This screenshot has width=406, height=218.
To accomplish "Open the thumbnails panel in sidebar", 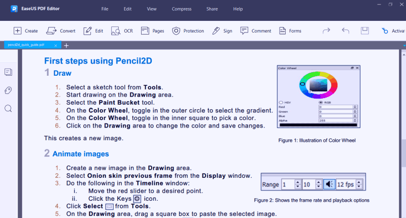I will click(x=8, y=72).
